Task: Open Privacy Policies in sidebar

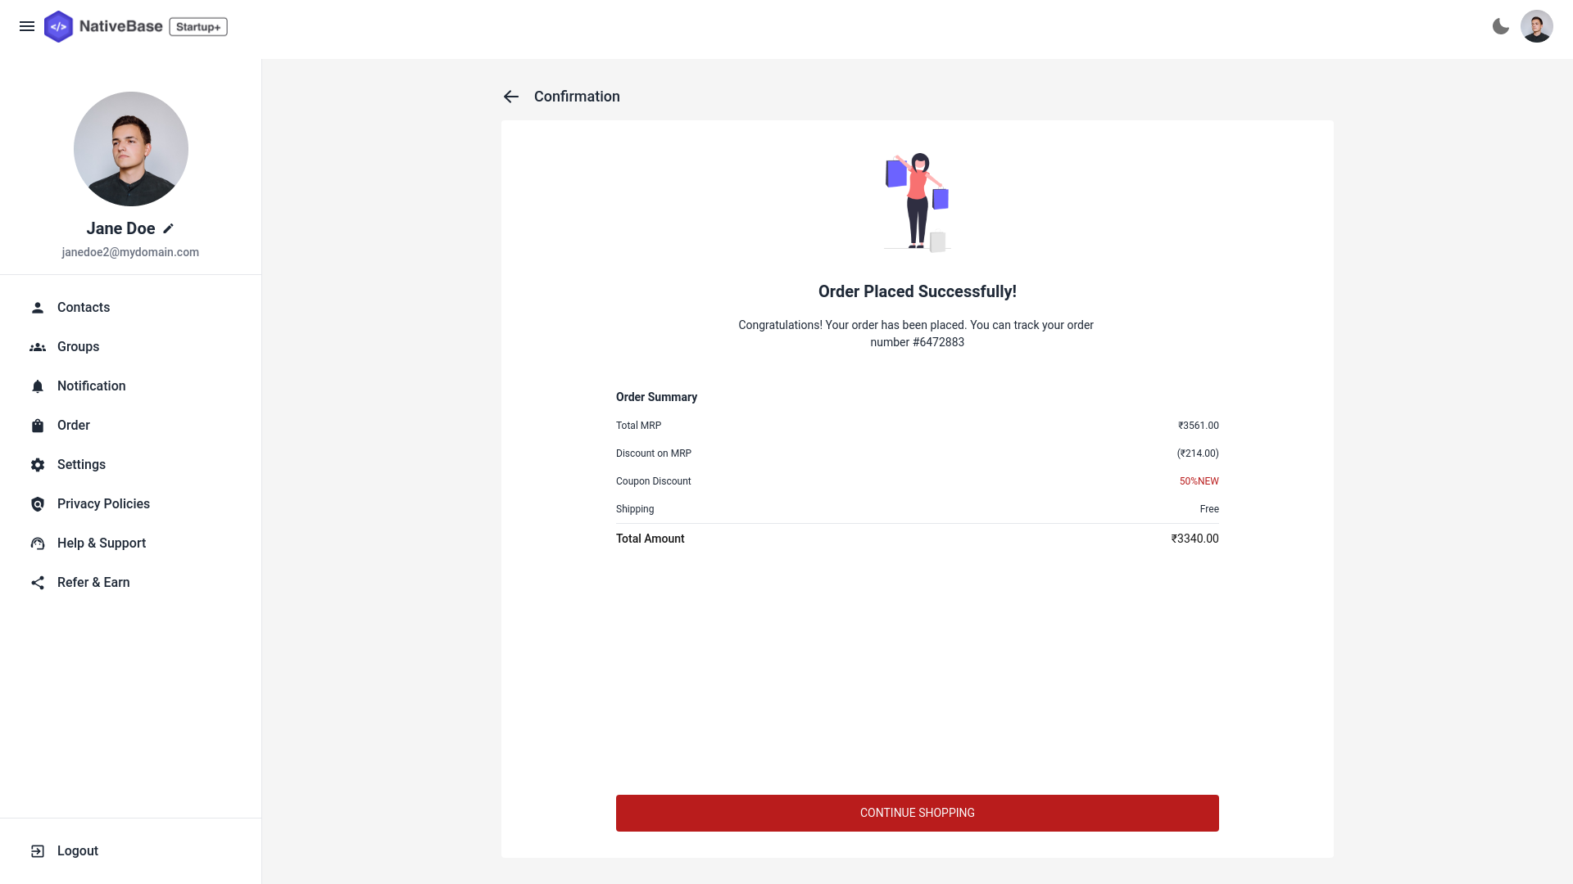Action: point(102,504)
